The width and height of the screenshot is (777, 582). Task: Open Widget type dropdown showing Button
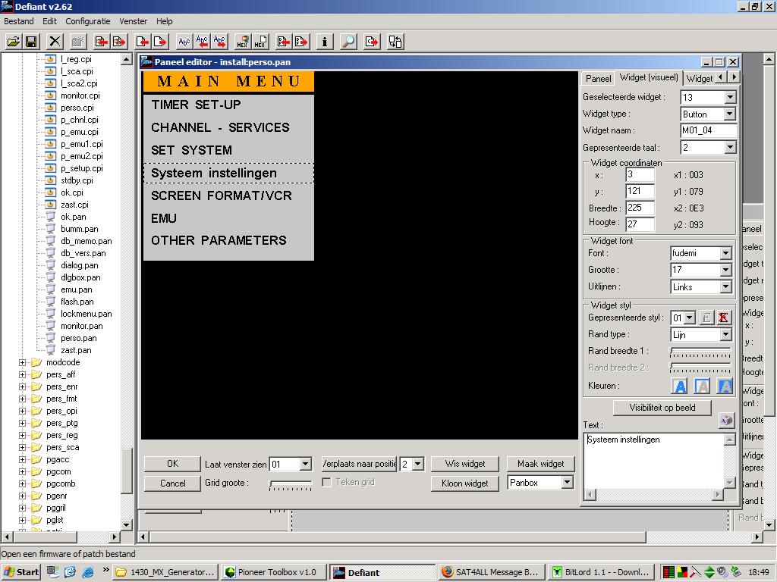point(729,114)
